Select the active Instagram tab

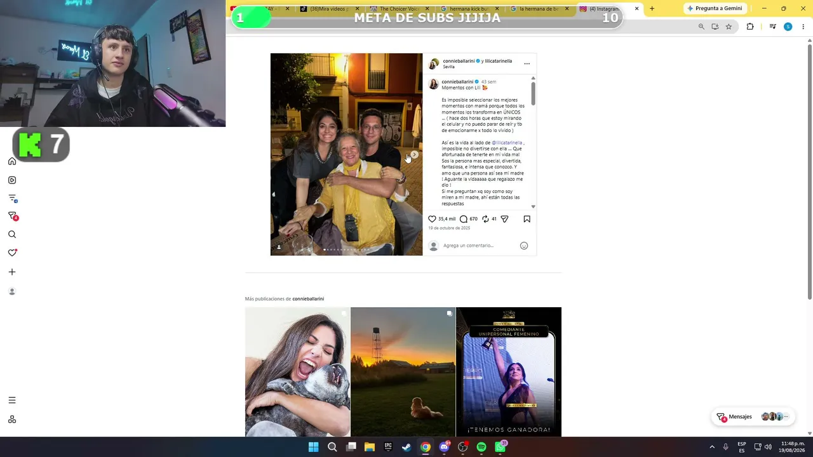[610, 9]
